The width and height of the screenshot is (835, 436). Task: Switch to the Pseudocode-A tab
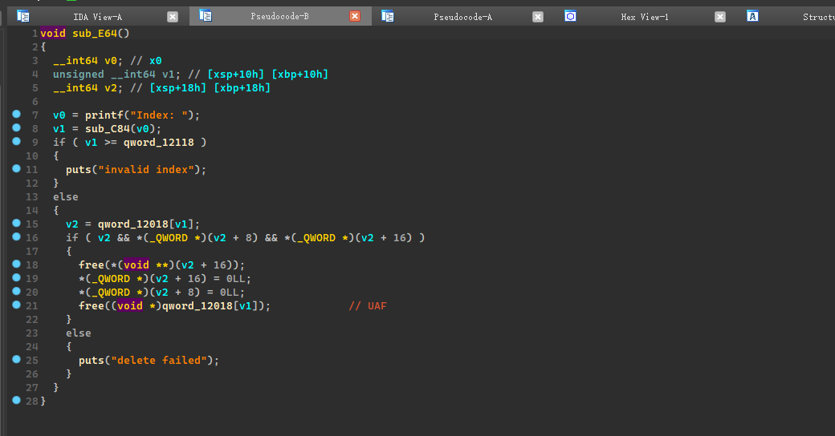[x=462, y=17]
